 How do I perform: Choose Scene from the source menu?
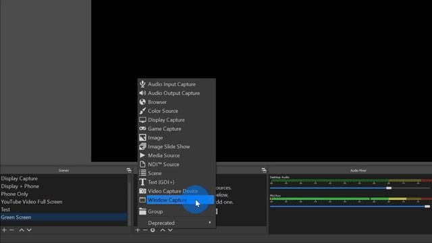[x=177, y=173]
